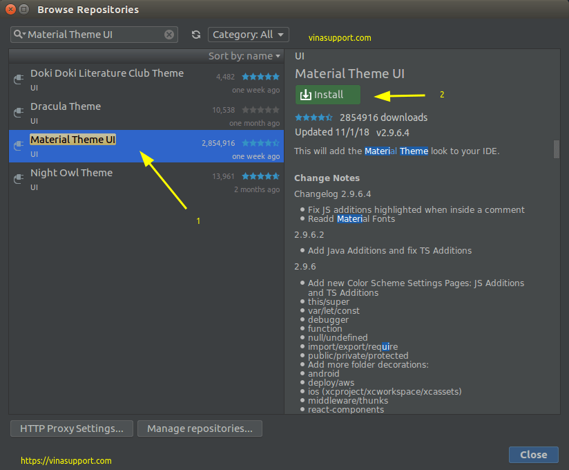Image resolution: width=569 pixels, height=470 pixels.
Task: Click the Material Theme UI plugin icon
Action: pyautogui.click(x=18, y=146)
